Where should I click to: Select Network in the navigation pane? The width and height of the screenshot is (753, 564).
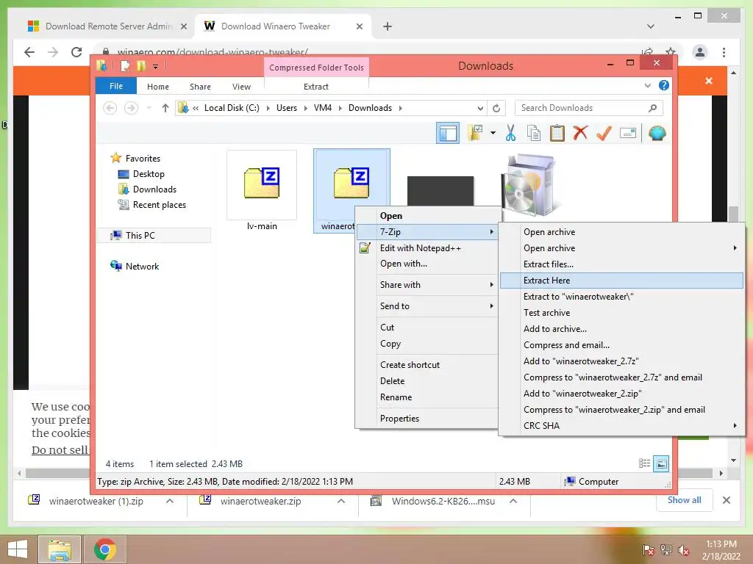coord(142,266)
